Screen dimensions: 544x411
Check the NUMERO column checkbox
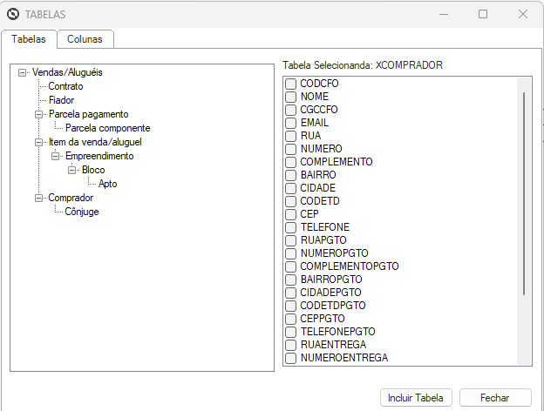point(290,149)
